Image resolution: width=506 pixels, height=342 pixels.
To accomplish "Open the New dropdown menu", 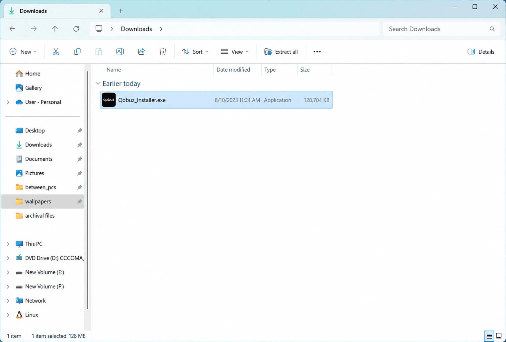I will point(23,52).
